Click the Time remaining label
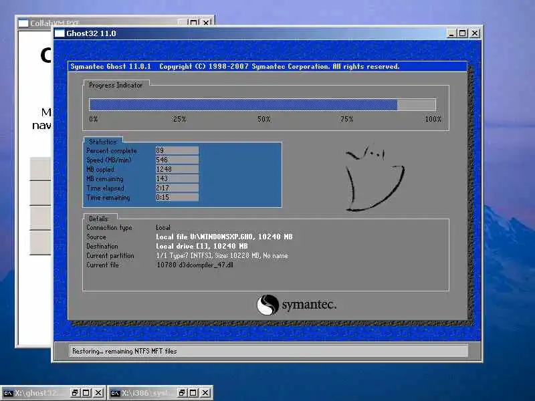 tap(108, 197)
